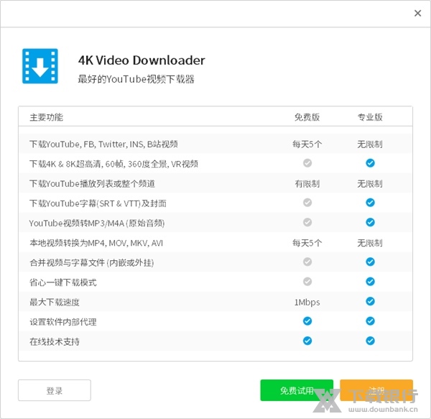Click feature text 在线技术支持
This screenshot has height=419, width=431.
click(55, 342)
